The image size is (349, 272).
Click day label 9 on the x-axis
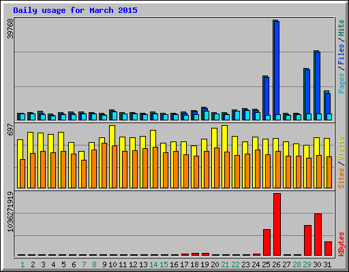tap(104, 265)
